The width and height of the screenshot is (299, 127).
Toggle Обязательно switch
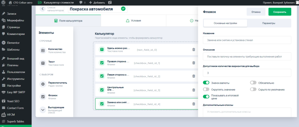coord(253,83)
